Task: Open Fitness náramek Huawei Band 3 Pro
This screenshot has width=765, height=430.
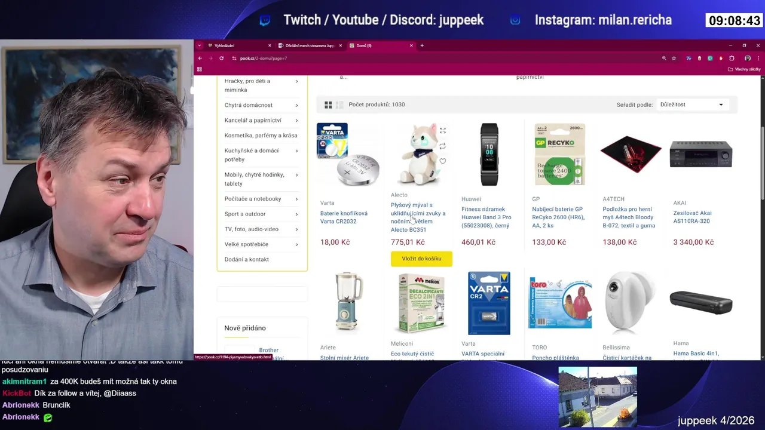Action: pos(486,217)
